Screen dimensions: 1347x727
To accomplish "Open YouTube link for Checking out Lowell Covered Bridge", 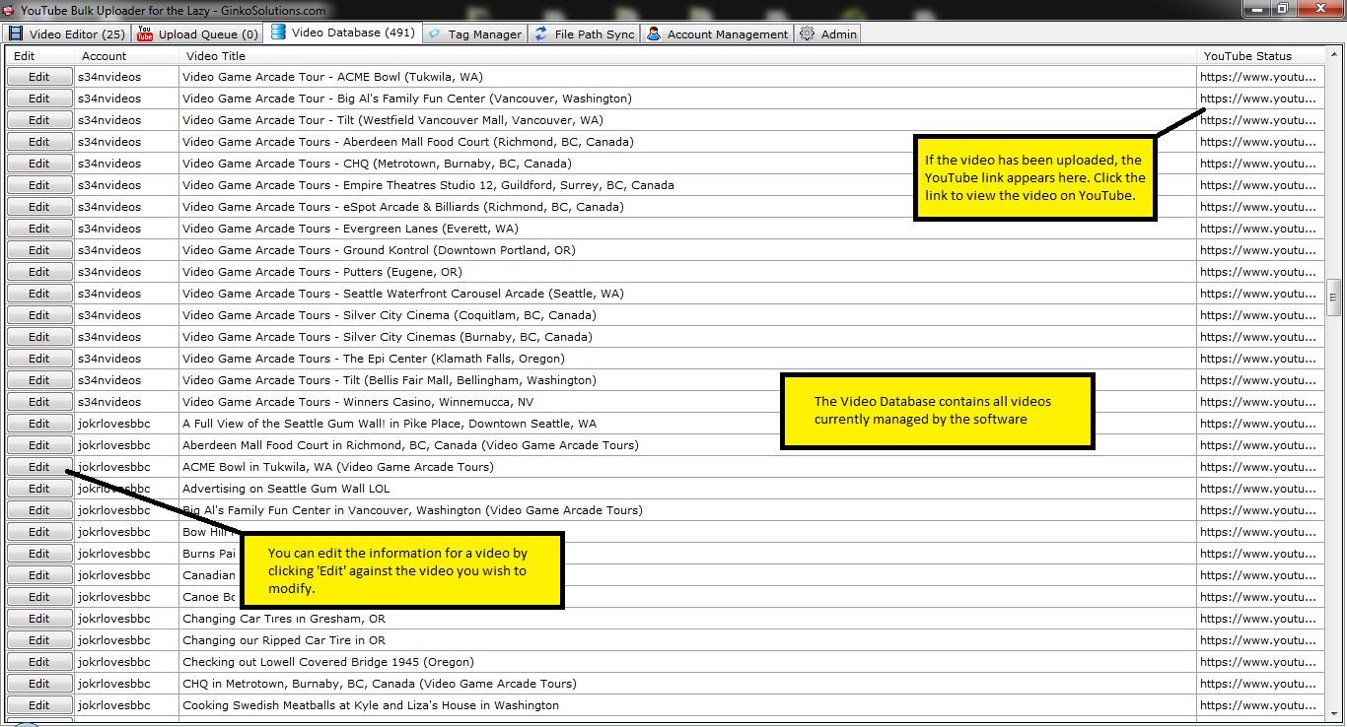I will 1258,662.
